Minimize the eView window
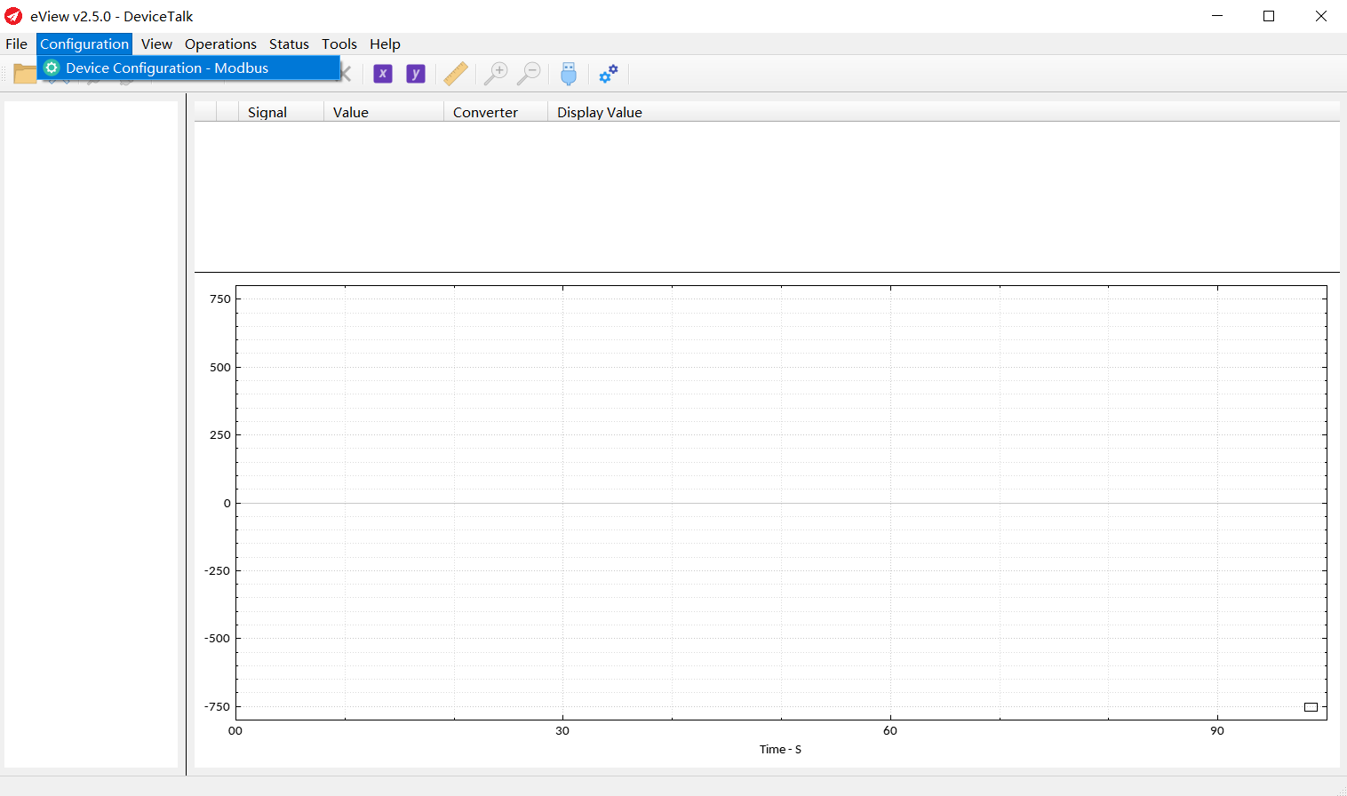 coord(1217,16)
